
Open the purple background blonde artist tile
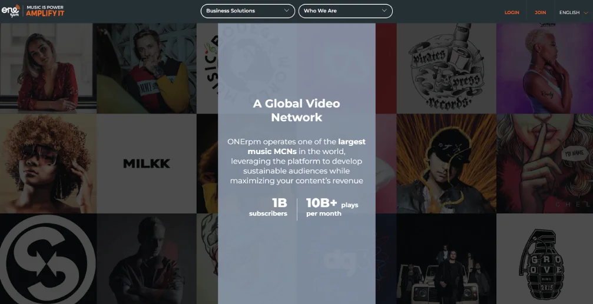click(x=545, y=68)
